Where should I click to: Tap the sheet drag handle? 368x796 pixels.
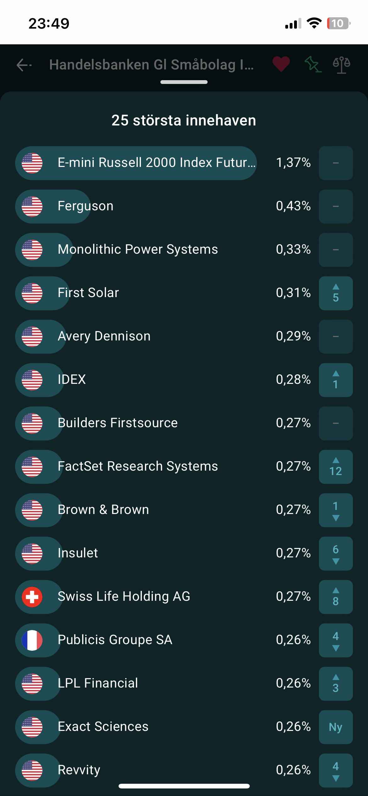(x=184, y=82)
